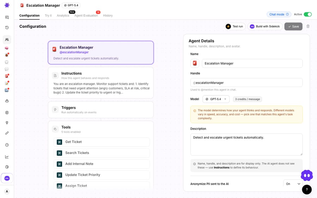
Task: Select the red siren agent in sidebar
Action: 7,76
